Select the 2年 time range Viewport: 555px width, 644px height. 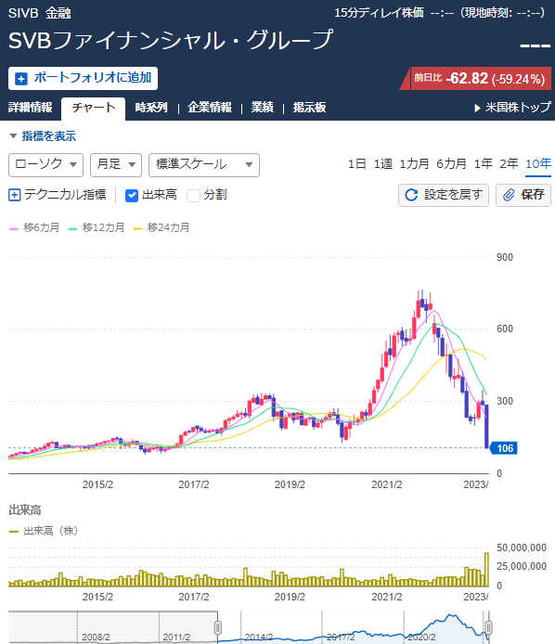[x=509, y=164]
